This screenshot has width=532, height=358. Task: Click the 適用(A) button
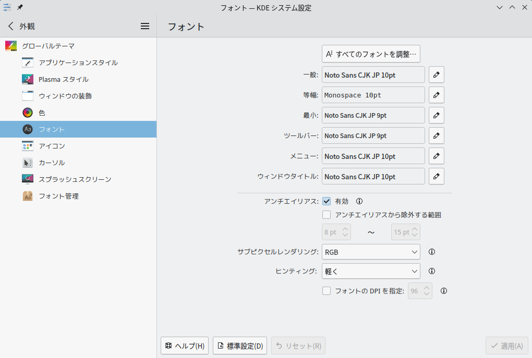[507, 345]
